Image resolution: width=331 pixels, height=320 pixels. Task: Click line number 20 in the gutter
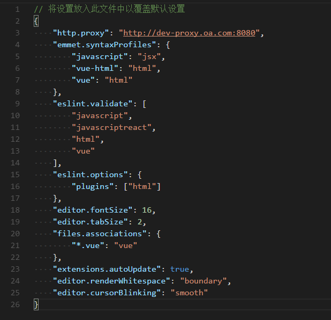click(15, 234)
